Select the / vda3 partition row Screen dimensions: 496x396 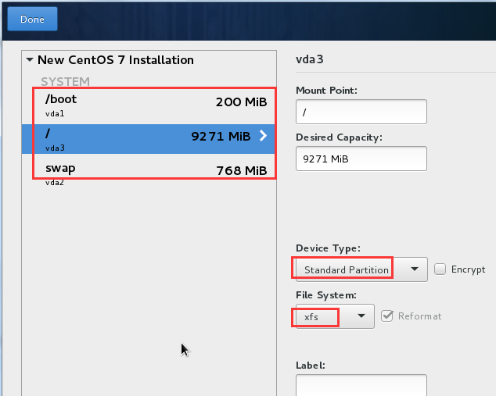coord(149,139)
